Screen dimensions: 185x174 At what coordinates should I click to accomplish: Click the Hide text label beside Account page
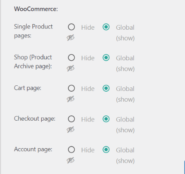click(x=88, y=150)
